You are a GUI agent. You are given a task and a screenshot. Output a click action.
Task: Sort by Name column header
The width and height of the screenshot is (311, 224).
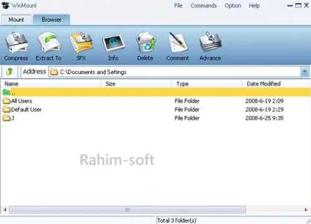51,84
